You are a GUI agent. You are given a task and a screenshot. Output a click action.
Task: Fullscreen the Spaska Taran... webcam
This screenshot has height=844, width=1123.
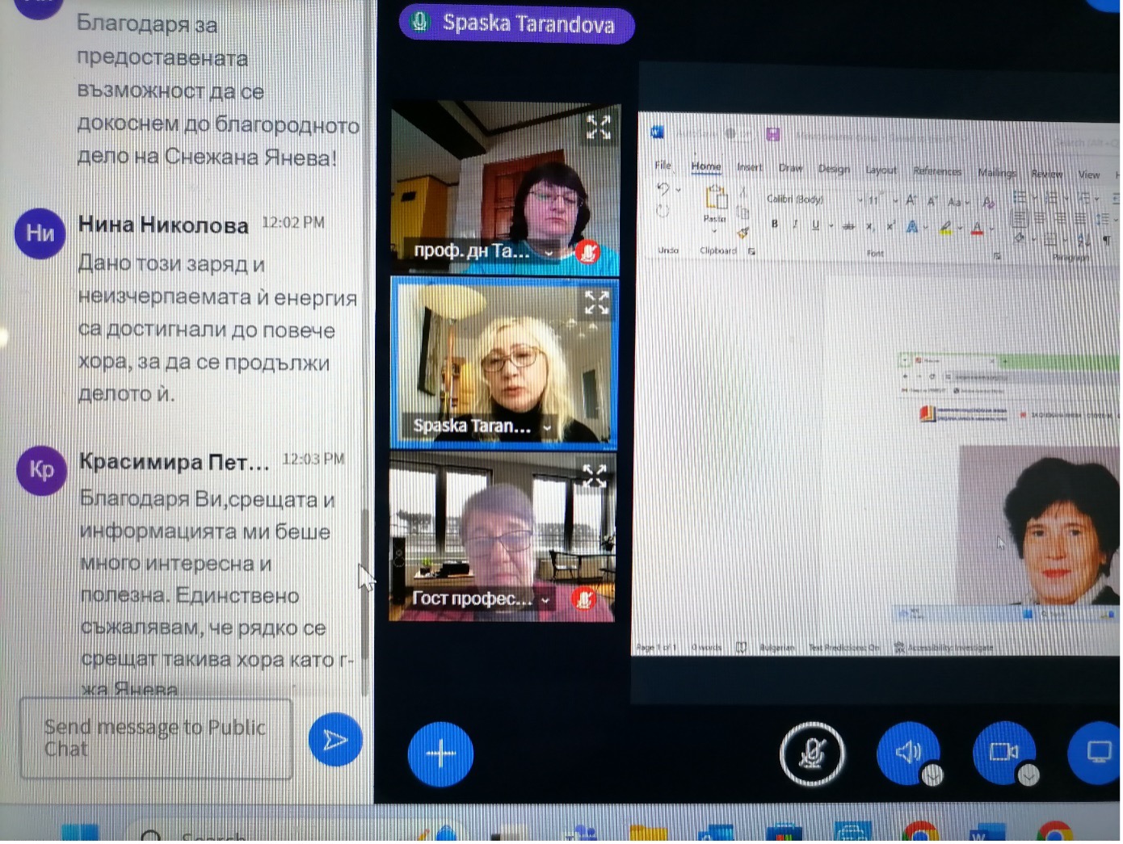click(x=597, y=303)
